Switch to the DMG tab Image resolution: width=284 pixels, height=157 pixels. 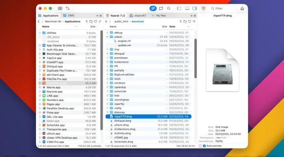click(x=69, y=15)
